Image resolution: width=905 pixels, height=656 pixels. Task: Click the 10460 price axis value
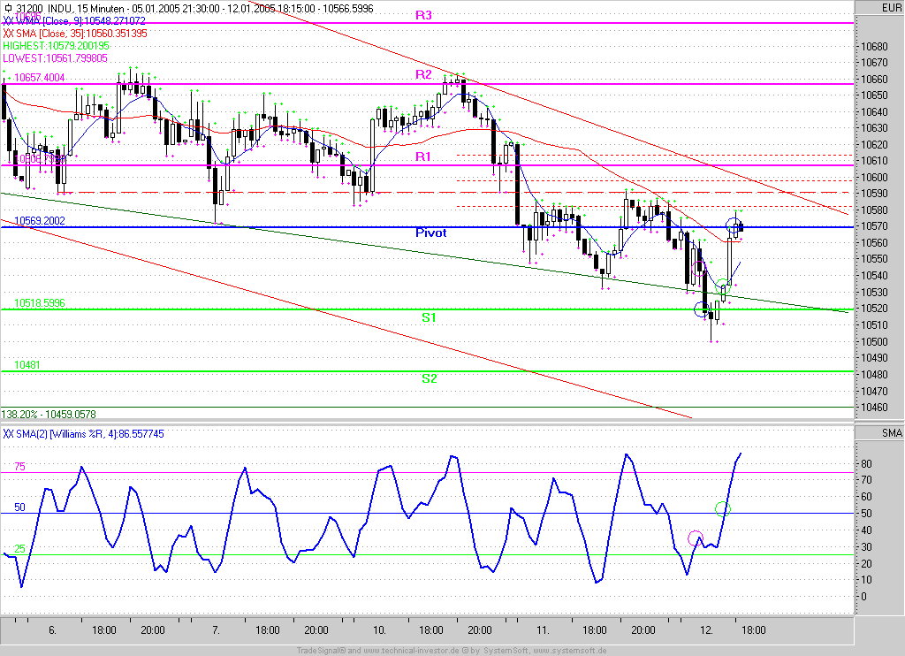874,407
